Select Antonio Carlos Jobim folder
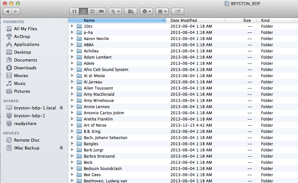 coord(104,113)
